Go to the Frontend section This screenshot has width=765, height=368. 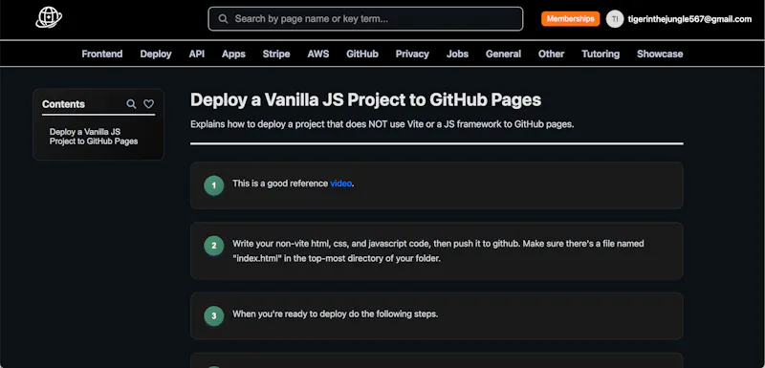(102, 54)
